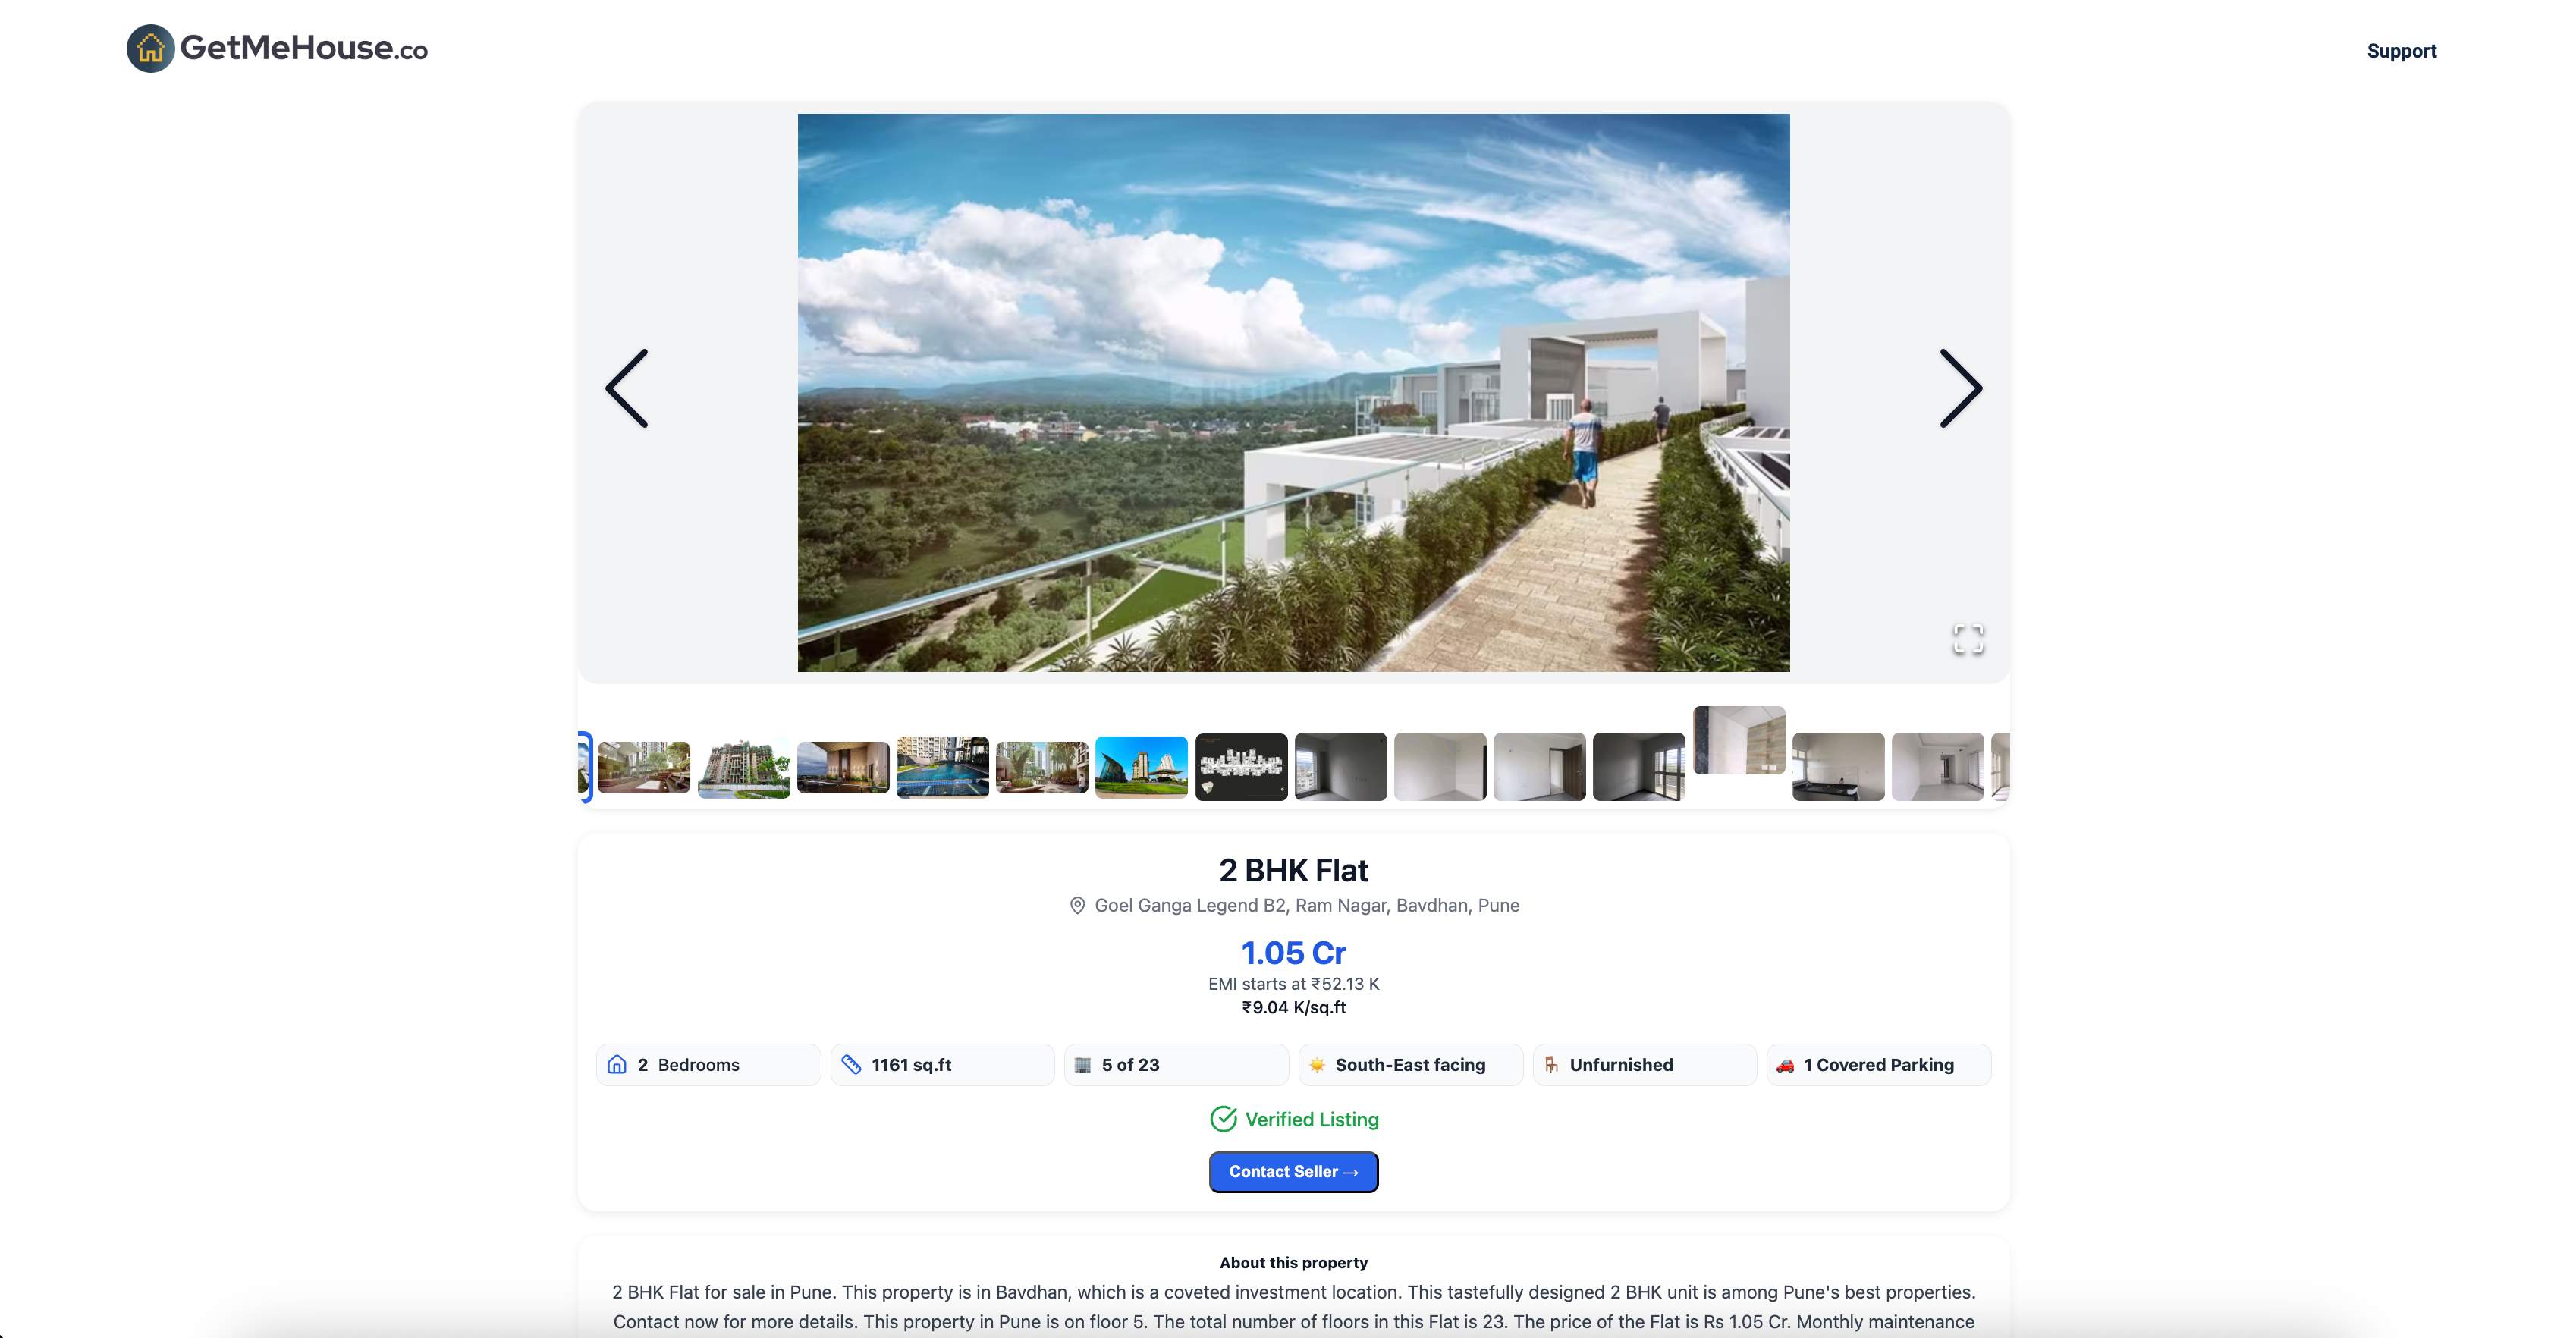Click the tag icon next to 1161 sq.ft
This screenshot has height=1338, width=2576.
(x=851, y=1065)
